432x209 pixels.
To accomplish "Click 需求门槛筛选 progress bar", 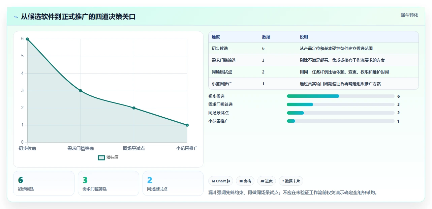I will pyautogui.click(x=340, y=104).
